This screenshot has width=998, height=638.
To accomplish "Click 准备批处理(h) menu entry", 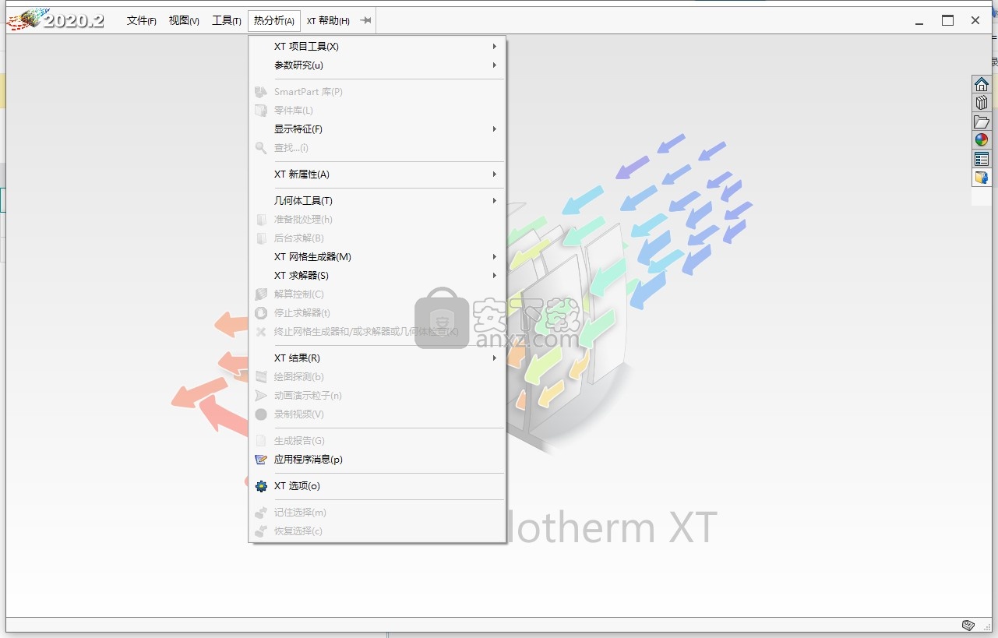I will tap(377, 220).
